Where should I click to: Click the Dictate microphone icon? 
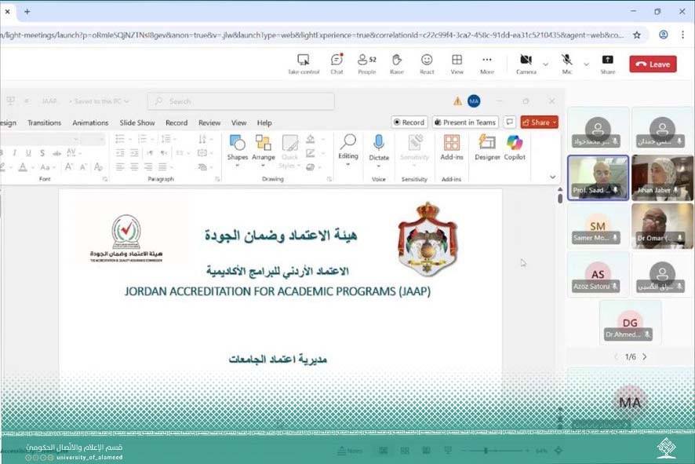tap(379, 146)
